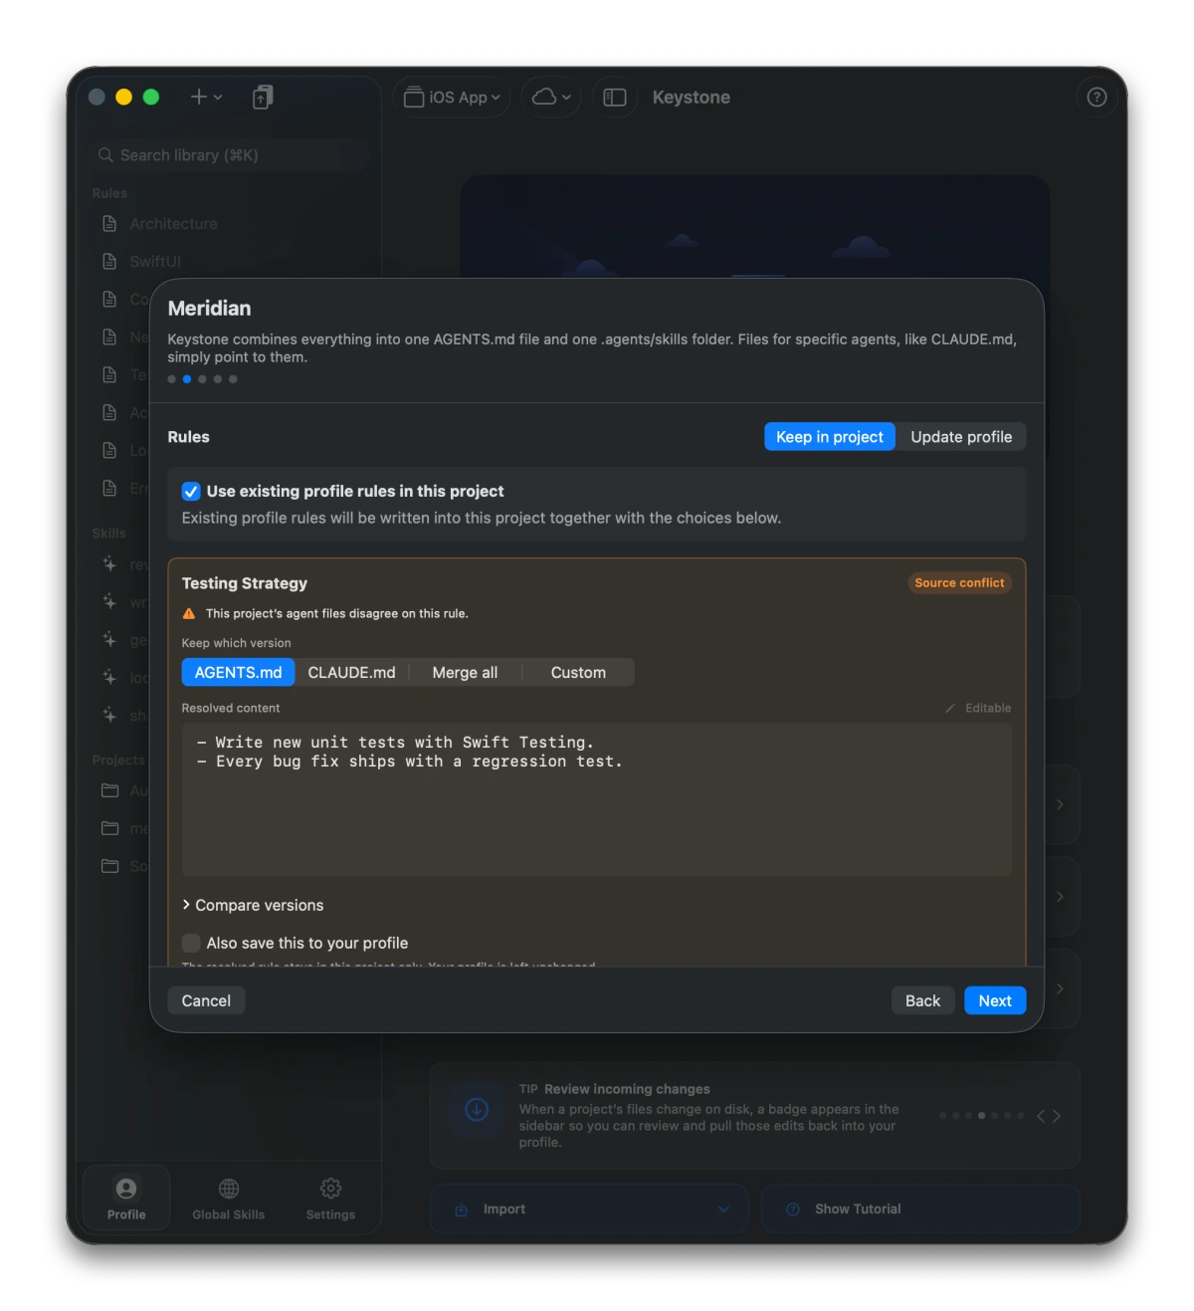Open Settings gear tab
Viewport: 1194px width, 1311px height.
[330, 1198]
